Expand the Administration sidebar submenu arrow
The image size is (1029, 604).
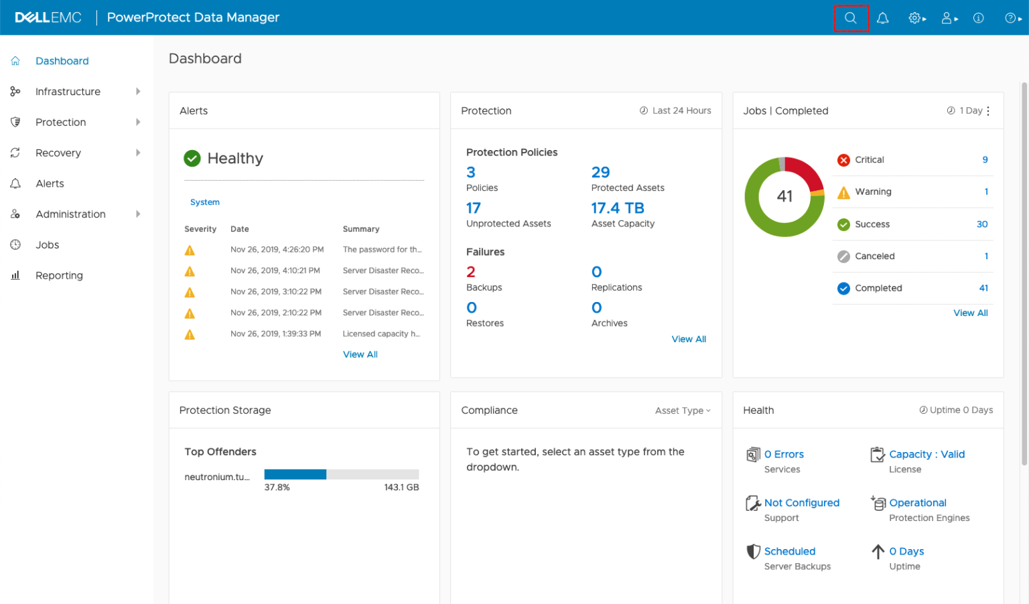coord(138,214)
